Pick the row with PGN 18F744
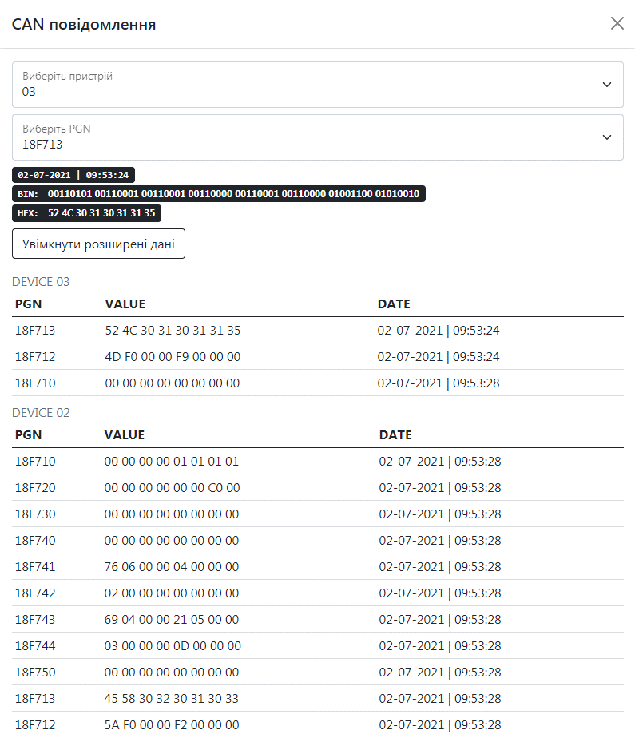 [317, 646]
